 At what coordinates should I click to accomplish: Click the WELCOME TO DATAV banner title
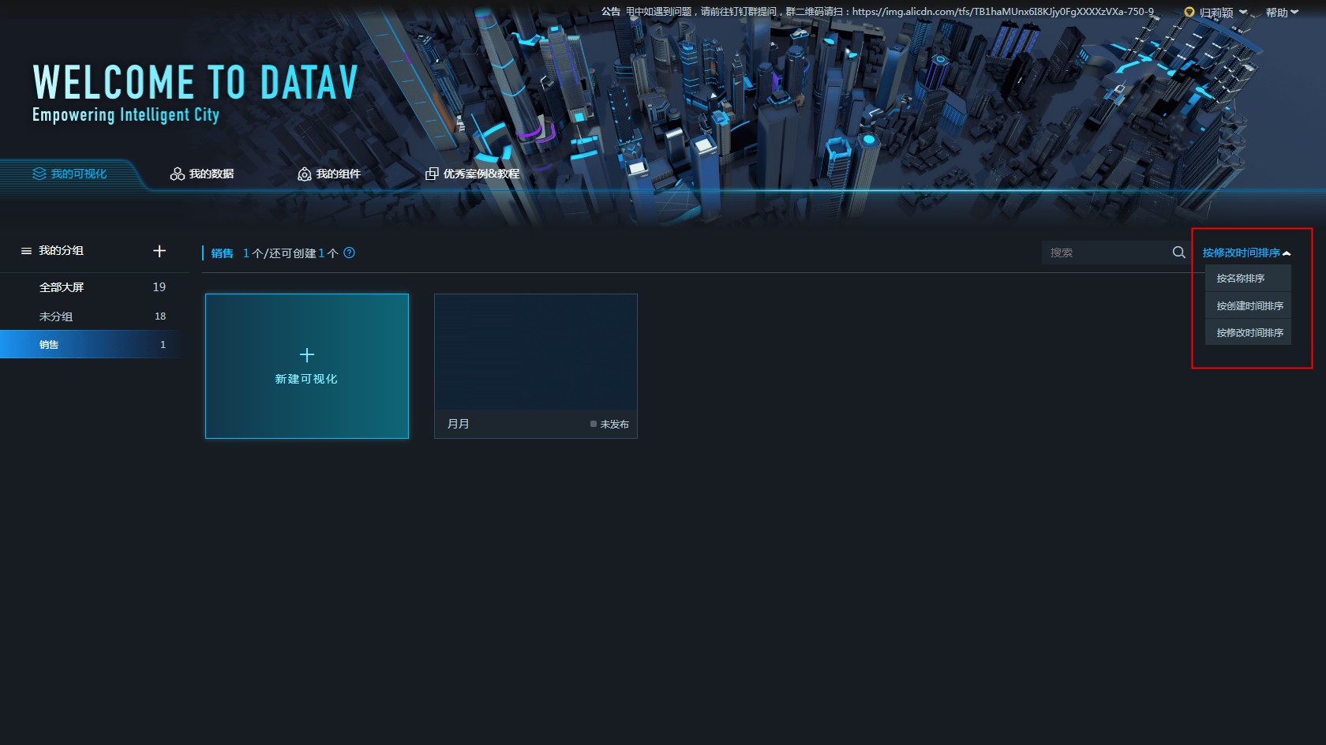pos(195,83)
